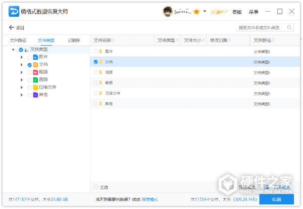The image size is (303, 209).
Task: Open the 菜单 menu
Action: [x=254, y=12]
